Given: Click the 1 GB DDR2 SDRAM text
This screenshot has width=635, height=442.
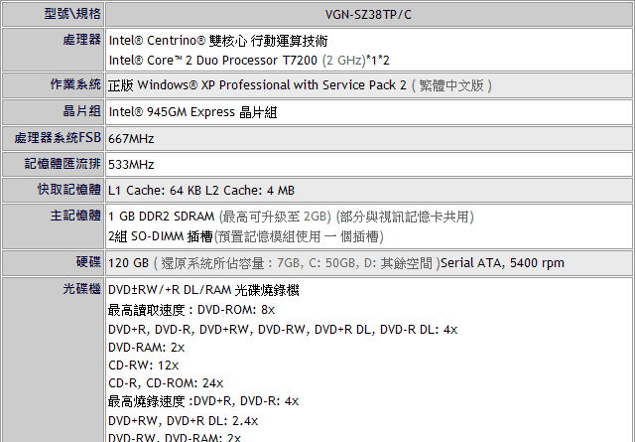Looking at the screenshot, I should [x=163, y=216].
